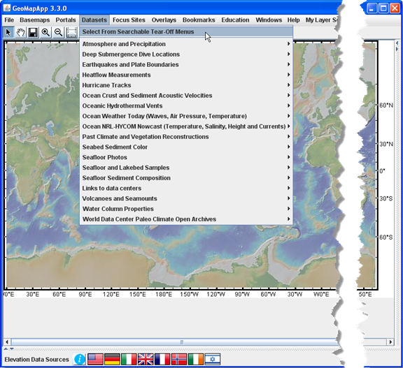Image resolution: width=403 pixels, height=368 pixels.
Task: Select the arrow pointer tool
Action: coord(8,33)
